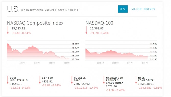
Task: Click the NASDAQ-100 Reduced Value down arrow
Action: click(x=104, y=80)
